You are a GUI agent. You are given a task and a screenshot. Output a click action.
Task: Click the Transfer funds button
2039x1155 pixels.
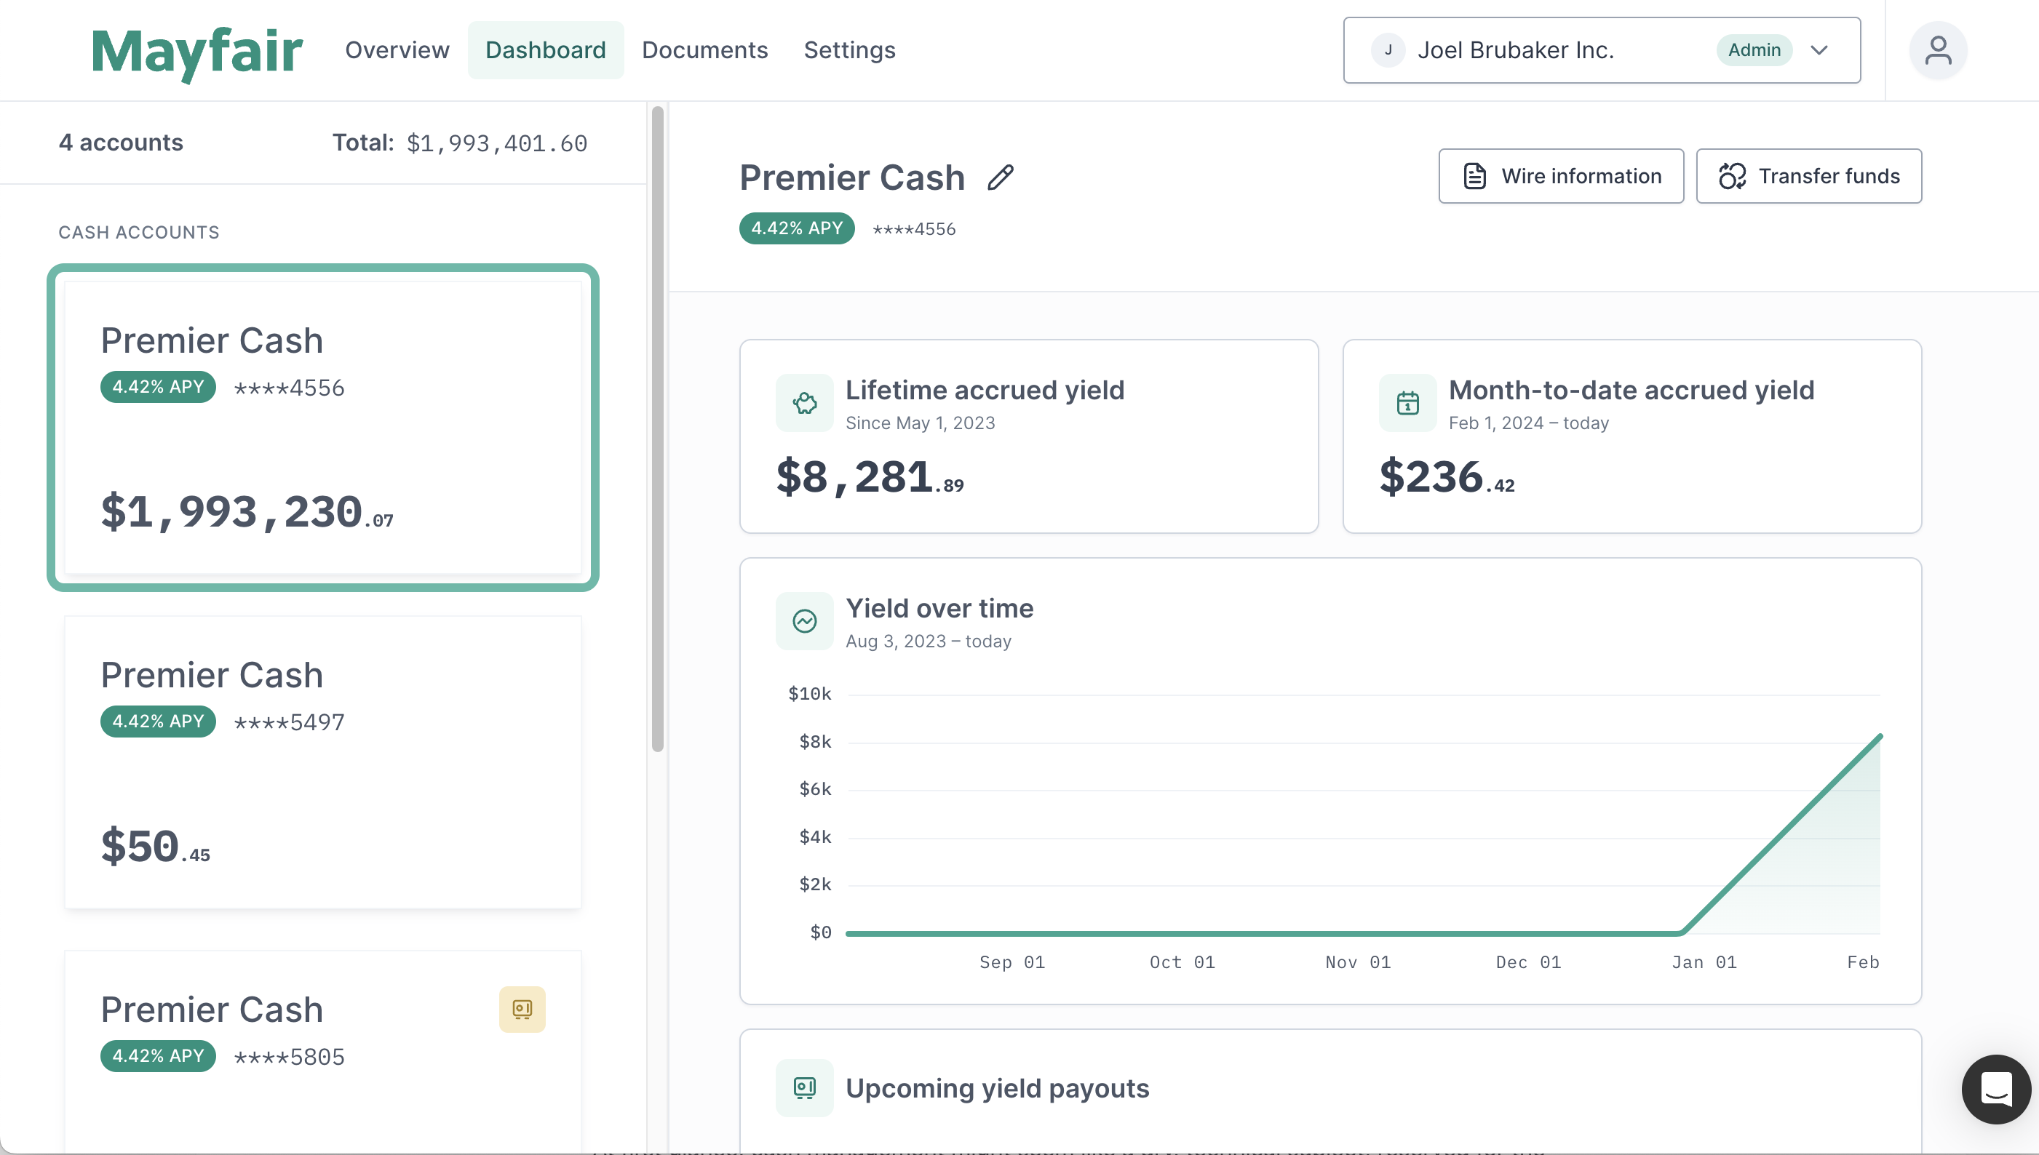[1809, 176]
